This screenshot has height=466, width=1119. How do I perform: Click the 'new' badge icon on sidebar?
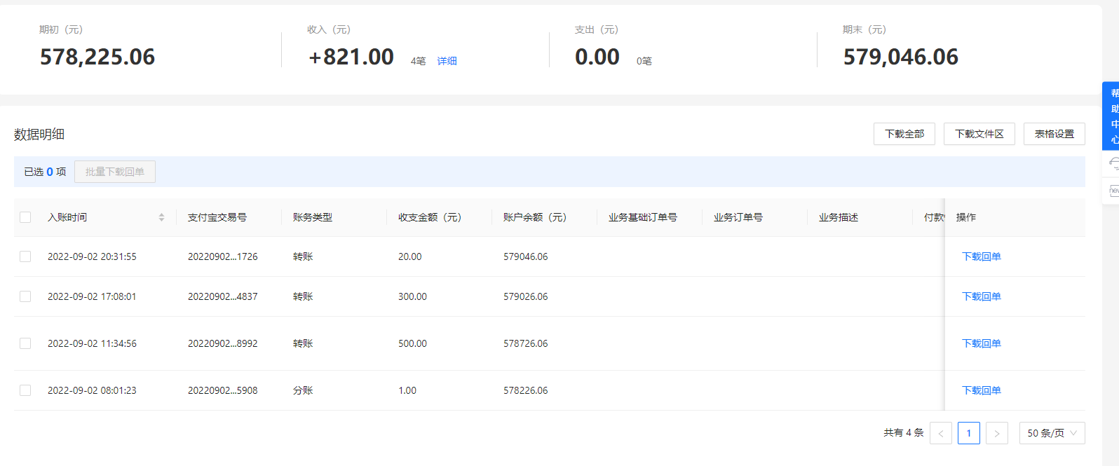coord(1113,191)
